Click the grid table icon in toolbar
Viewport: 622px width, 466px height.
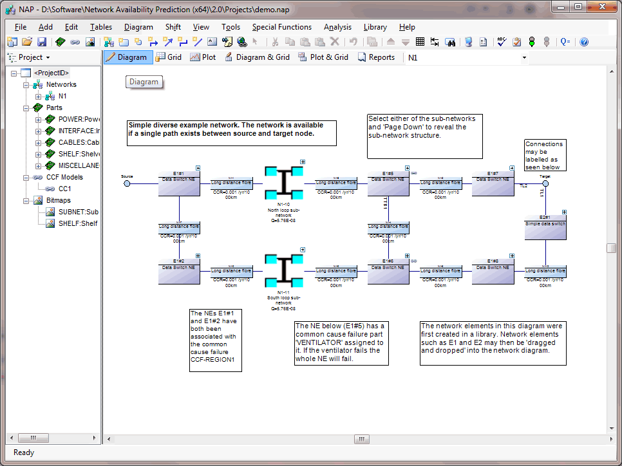point(420,42)
